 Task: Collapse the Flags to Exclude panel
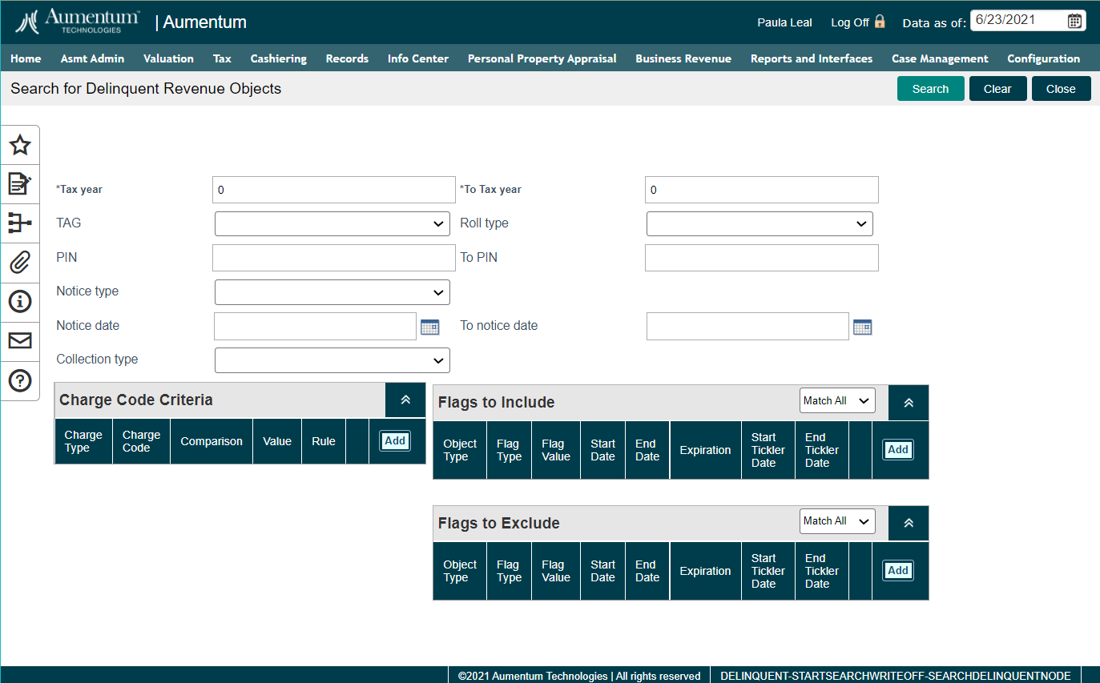point(909,524)
